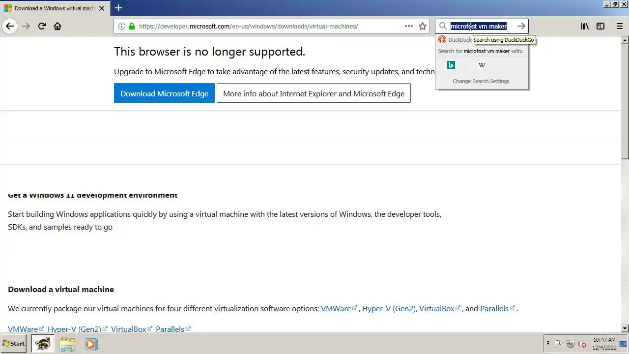
Task: Show site information icon in address bar
Action: pyautogui.click(x=121, y=26)
